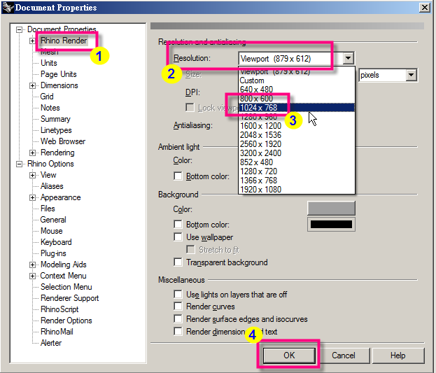Select Renderer Support in the tree

point(69,298)
